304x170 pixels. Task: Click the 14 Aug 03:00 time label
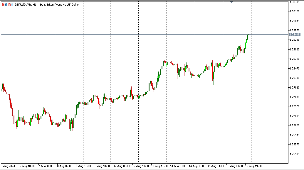click(178, 166)
